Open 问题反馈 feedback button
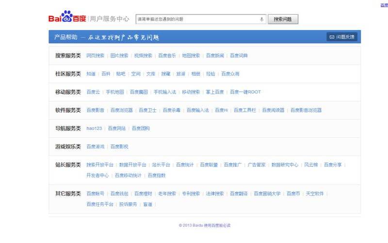The height and width of the screenshot is (243, 388). (x=342, y=37)
